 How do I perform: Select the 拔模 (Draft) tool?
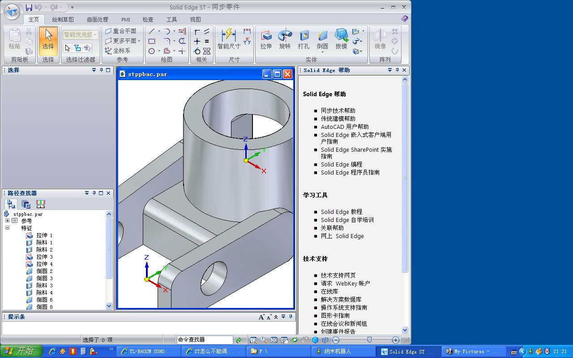tap(342, 39)
